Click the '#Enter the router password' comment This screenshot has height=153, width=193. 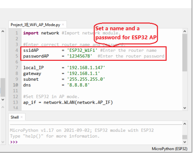[131, 56]
